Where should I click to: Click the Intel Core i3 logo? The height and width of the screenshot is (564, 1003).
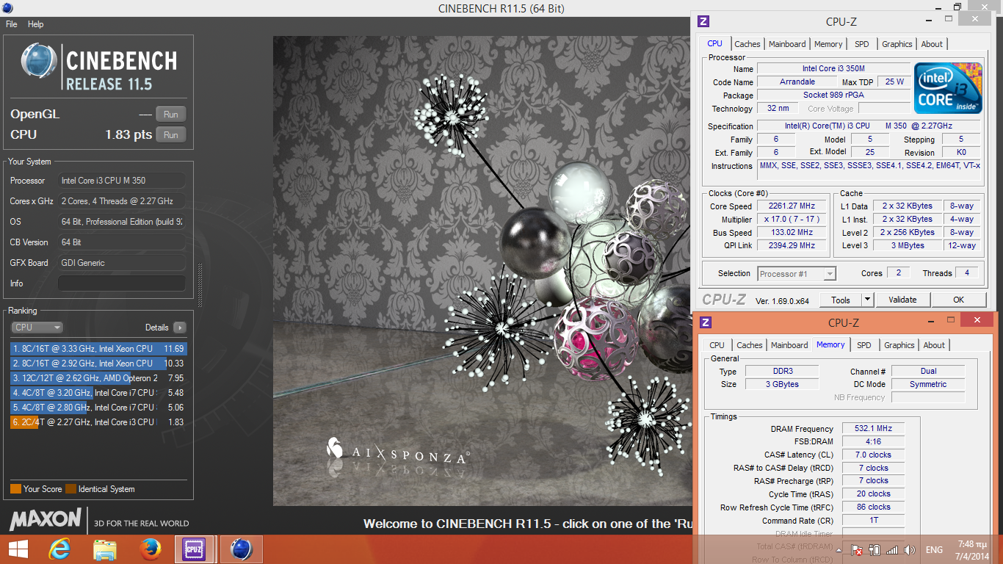click(x=948, y=88)
